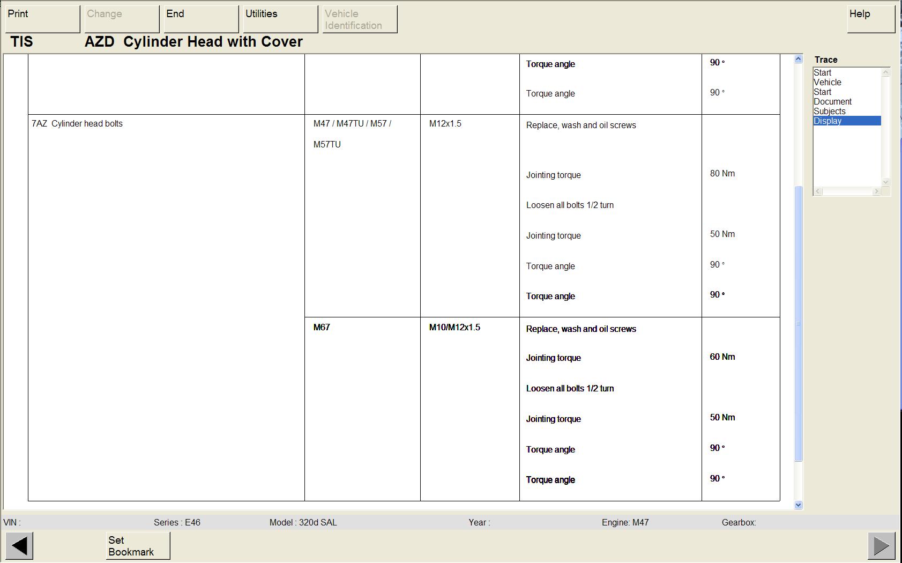This screenshot has height=563, width=902.
Task: Click 'Year :' in status bar
Action: coord(479,522)
